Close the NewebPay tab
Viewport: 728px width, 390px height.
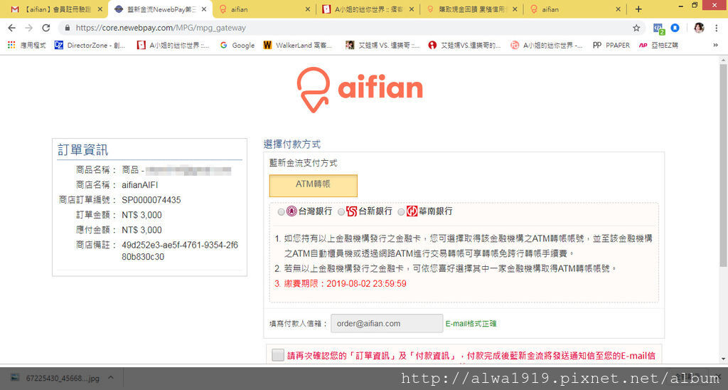coord(204,9)
